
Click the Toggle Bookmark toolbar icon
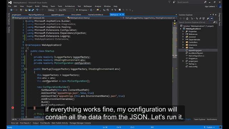coord(120,10)
